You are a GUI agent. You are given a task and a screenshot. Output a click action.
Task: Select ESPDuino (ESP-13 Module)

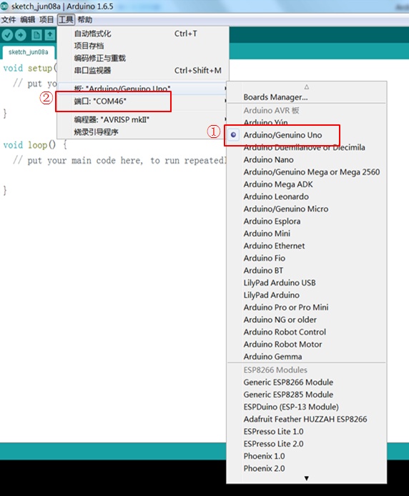(307, 407)
